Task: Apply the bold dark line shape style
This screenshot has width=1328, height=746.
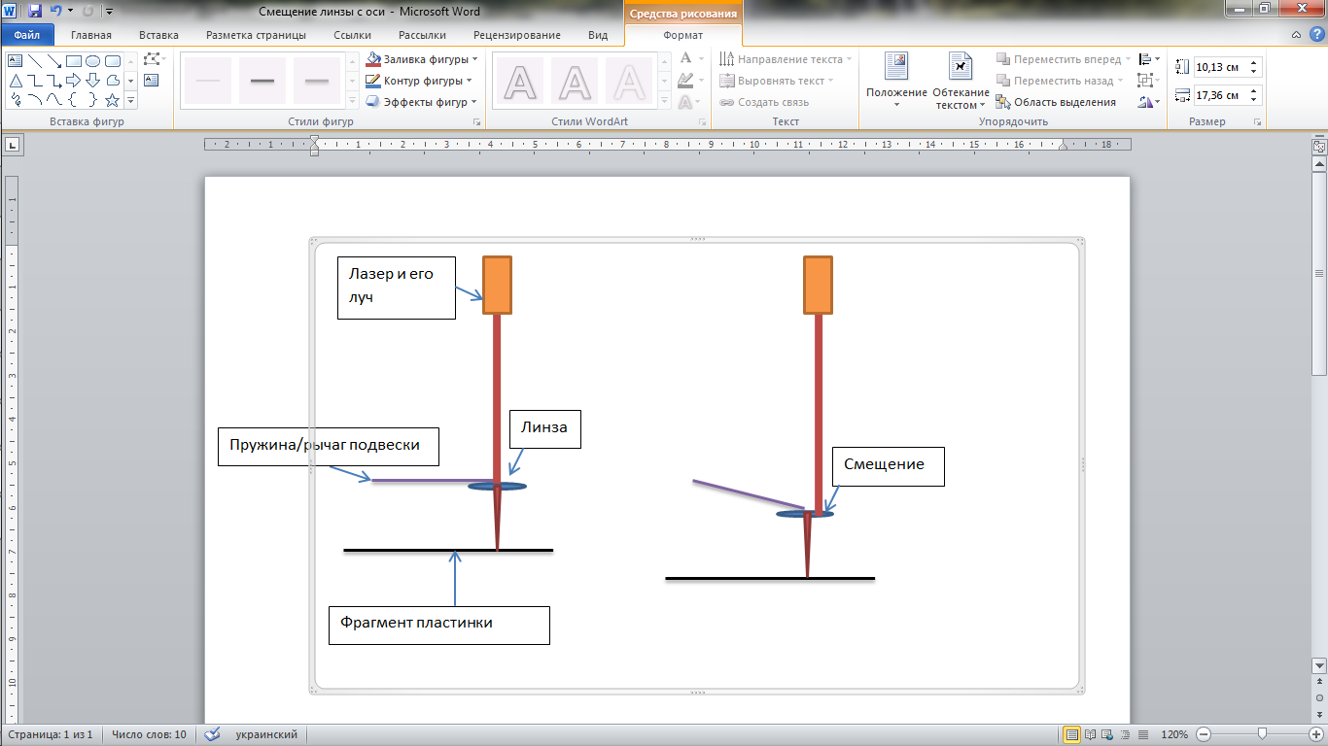Action: click(262, 80)
